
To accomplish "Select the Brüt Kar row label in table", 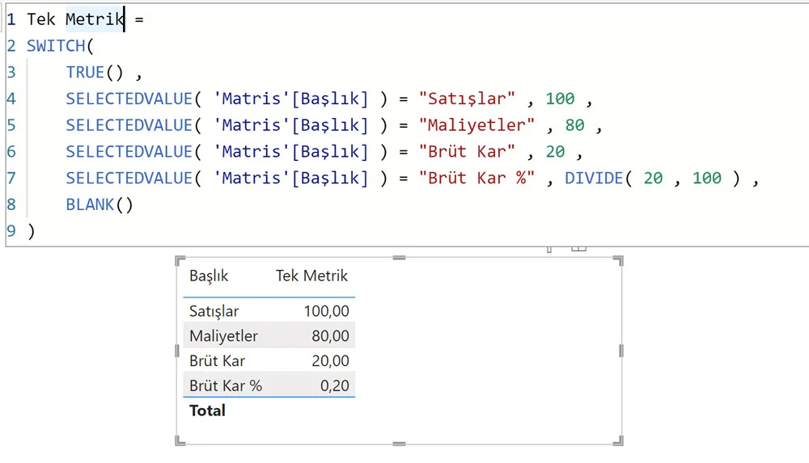I will tap(217, 361).
